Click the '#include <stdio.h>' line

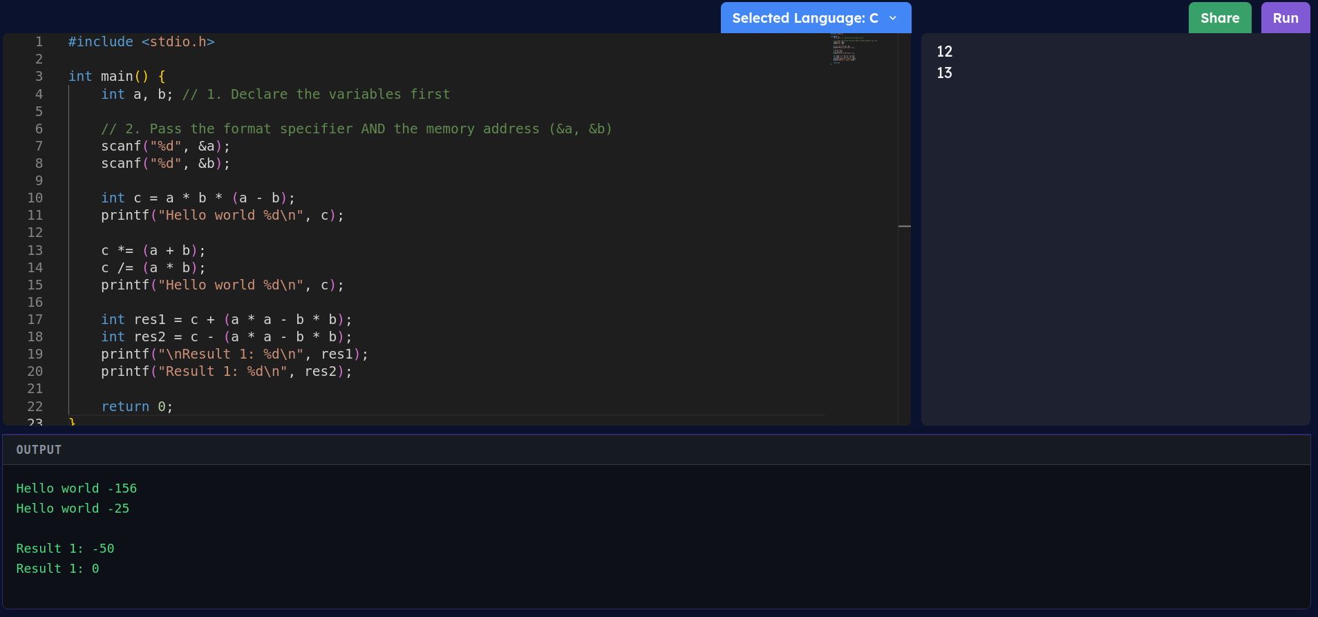[141, 41]
